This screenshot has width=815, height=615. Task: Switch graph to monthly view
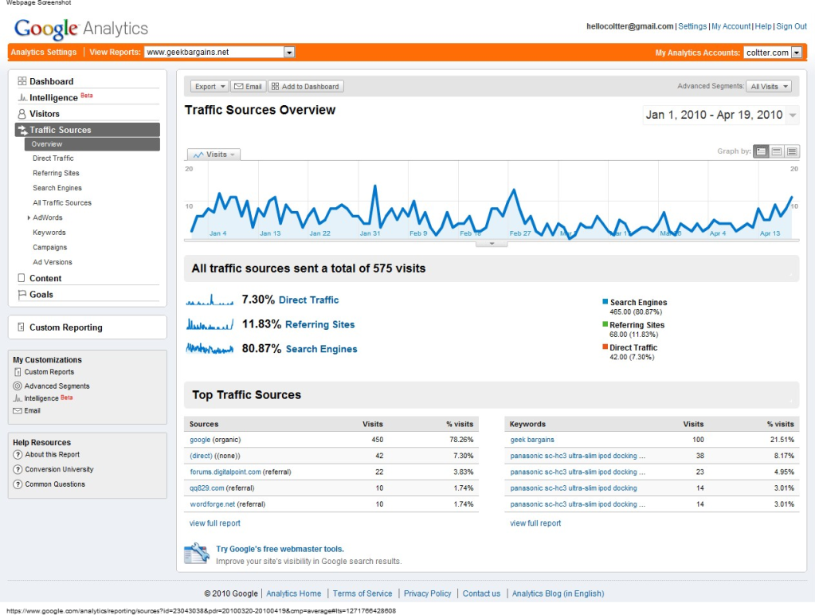coord(792,151)
